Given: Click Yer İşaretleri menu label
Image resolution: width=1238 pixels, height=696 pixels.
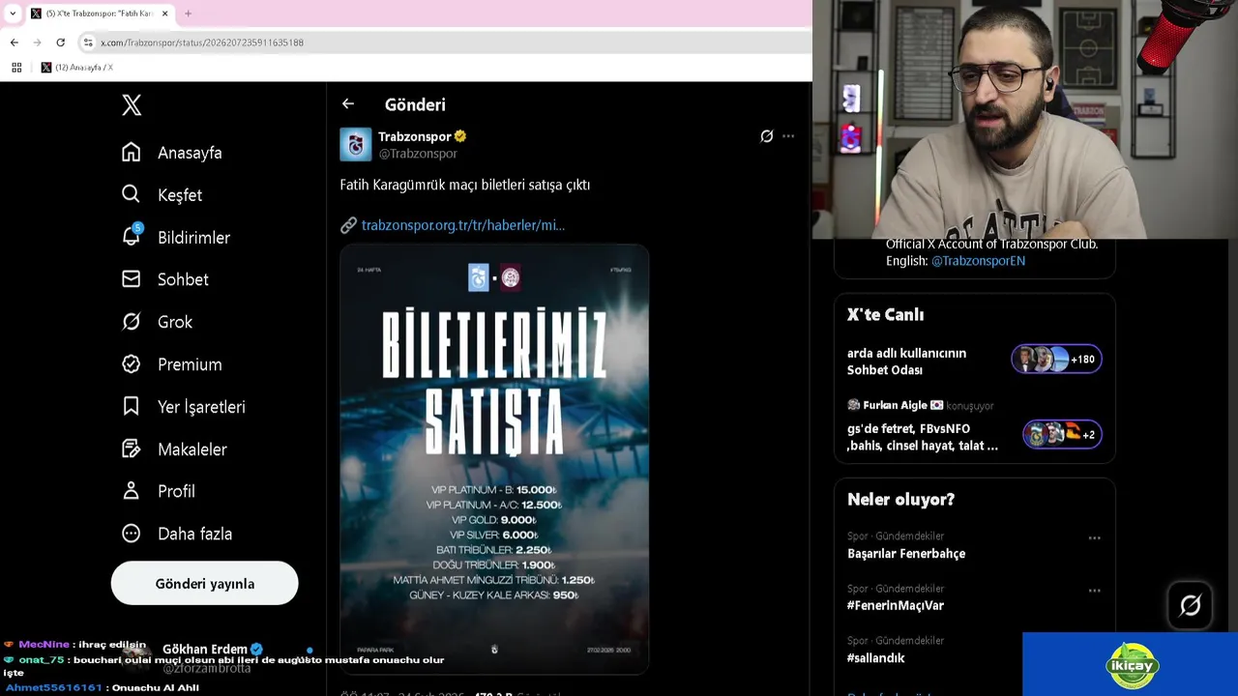Looking at the screenshot, I should click(201, 407).
